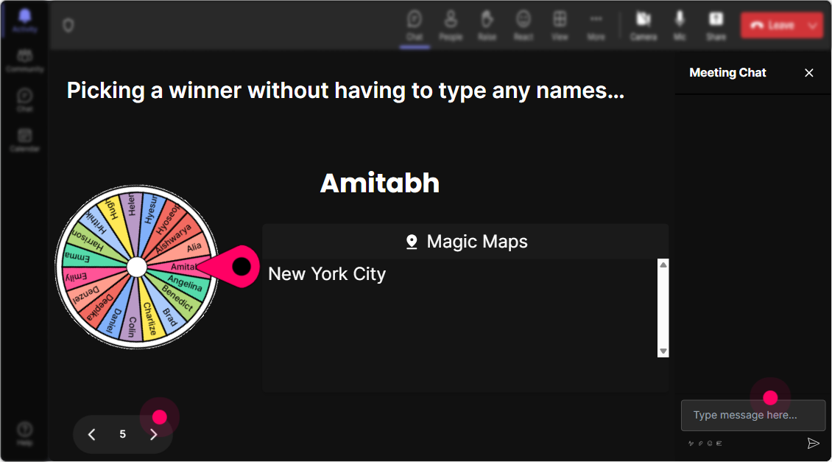Viewport: 832px width, 462px height.
Task: Click the slide number 5 indicator
Action: [122, 435]
